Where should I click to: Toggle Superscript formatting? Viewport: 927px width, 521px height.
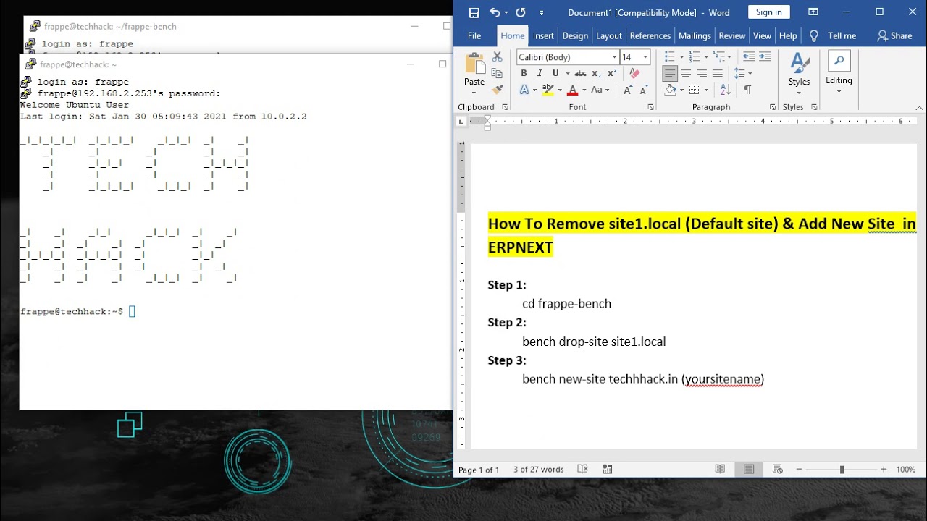pos(612,73)
